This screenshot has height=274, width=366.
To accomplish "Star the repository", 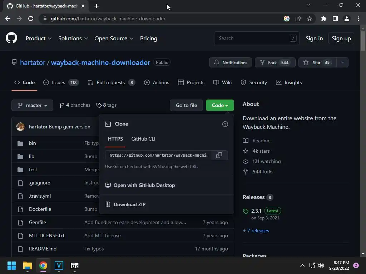I will point(317,62).
